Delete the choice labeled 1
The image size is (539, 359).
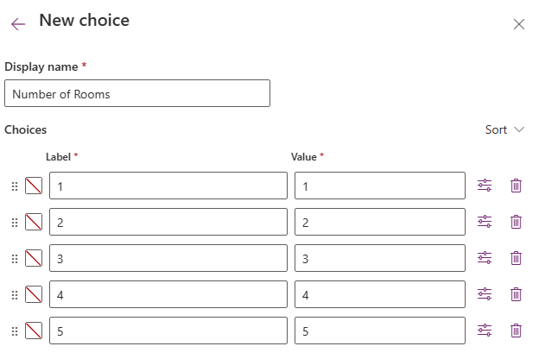tap(516, 186)
